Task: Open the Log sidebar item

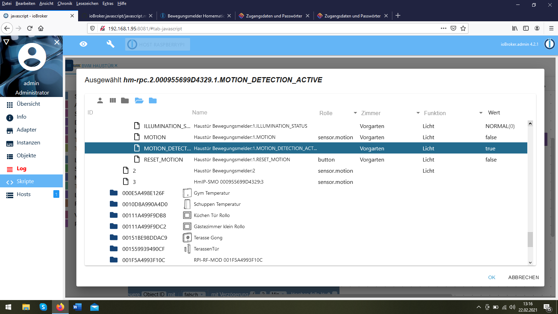Action: point(31,169)
